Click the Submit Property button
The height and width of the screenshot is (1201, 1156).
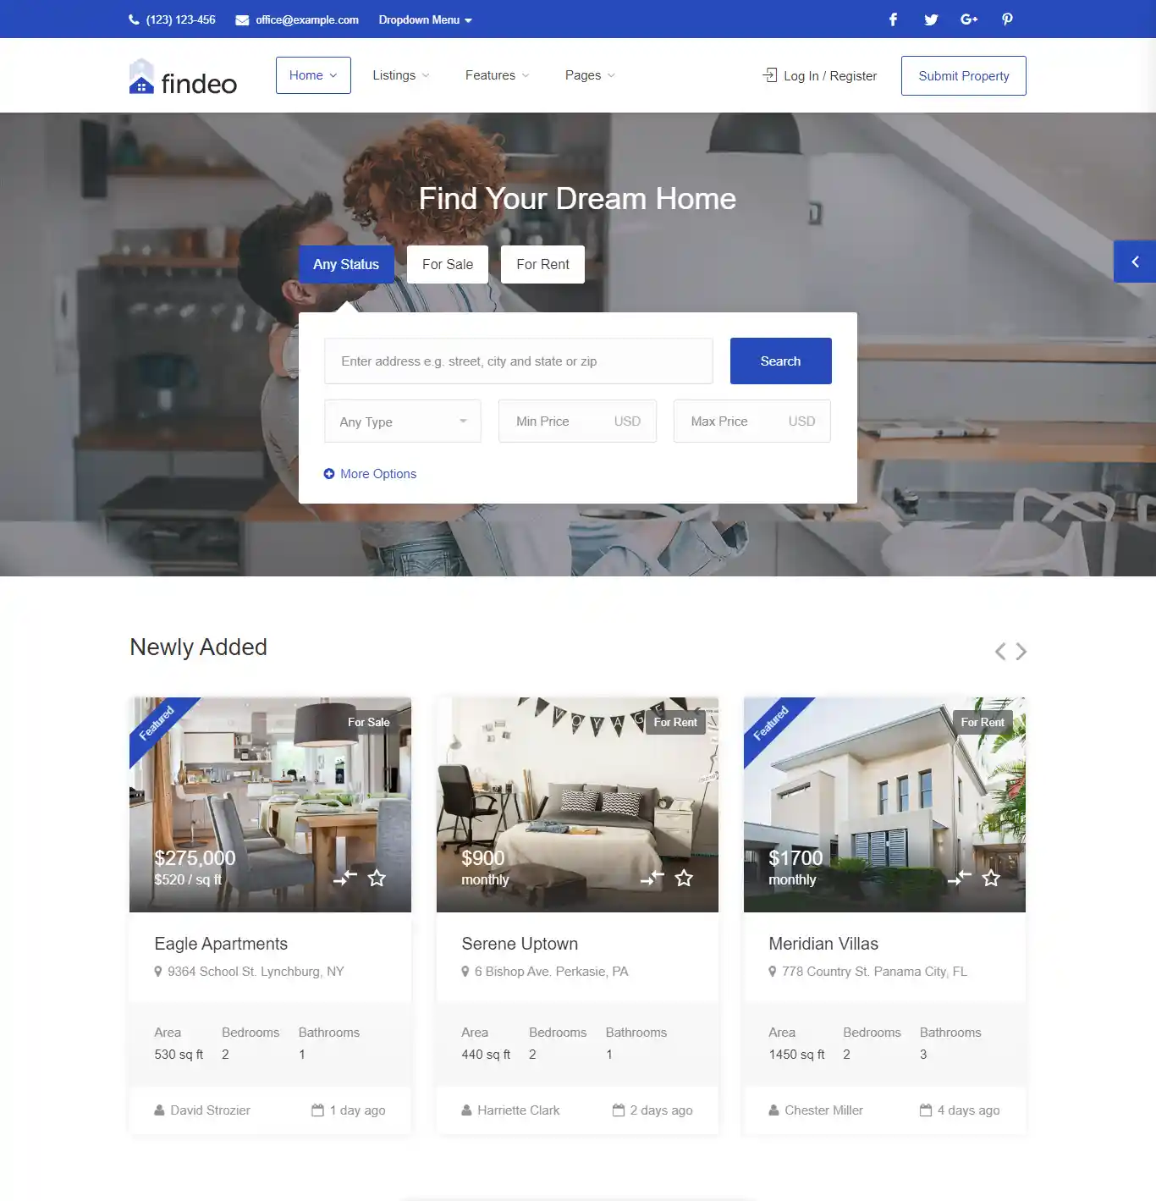pyautogui.click(x=963, y=75)
